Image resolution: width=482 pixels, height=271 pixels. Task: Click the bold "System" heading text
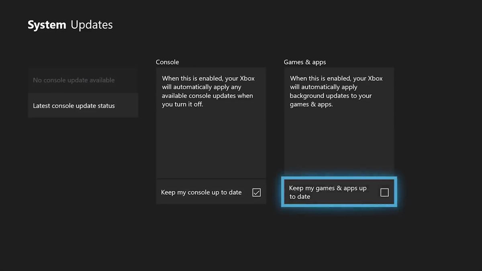(x=47, y=24)
